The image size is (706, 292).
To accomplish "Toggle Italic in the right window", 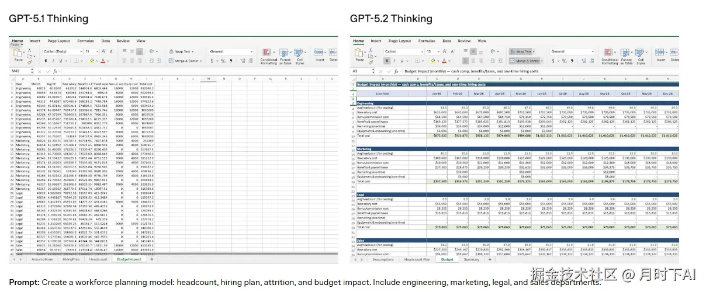I will 394,61.
